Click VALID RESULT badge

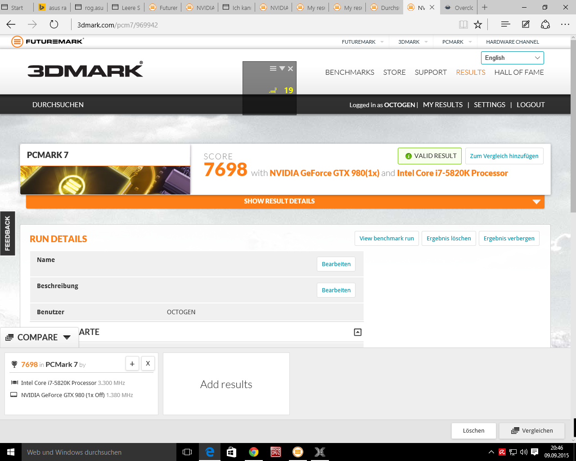click(x=430, y=156)
